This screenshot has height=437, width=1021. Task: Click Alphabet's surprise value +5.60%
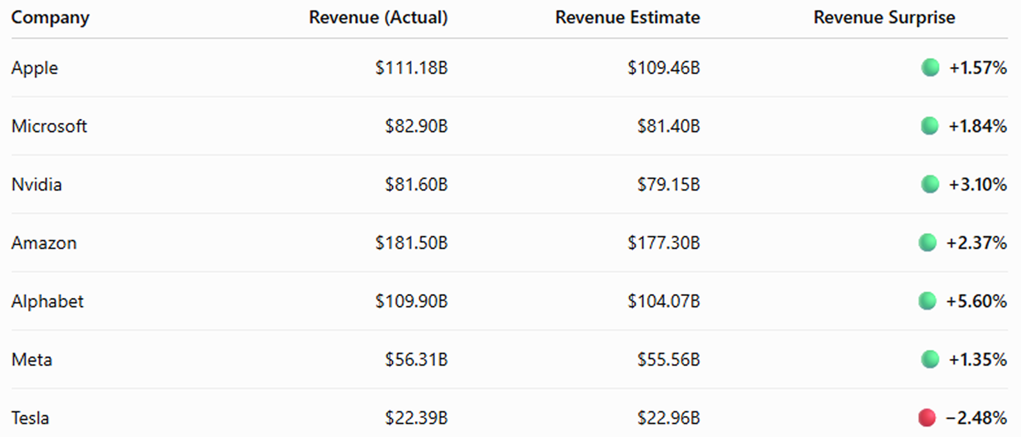(x=976, y=301)
